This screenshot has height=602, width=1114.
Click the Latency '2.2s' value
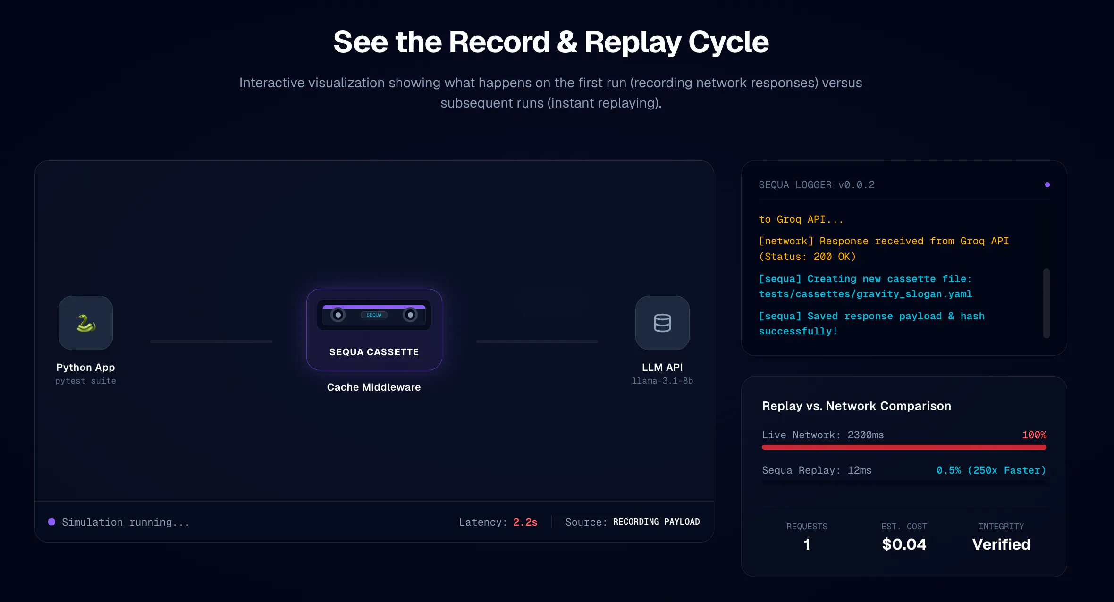click(x=525, y=522)
